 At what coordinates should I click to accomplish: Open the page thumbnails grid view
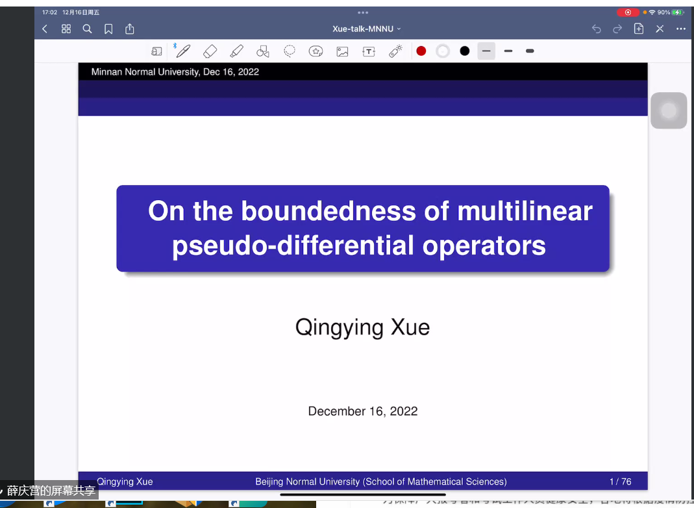pos(66,29)
